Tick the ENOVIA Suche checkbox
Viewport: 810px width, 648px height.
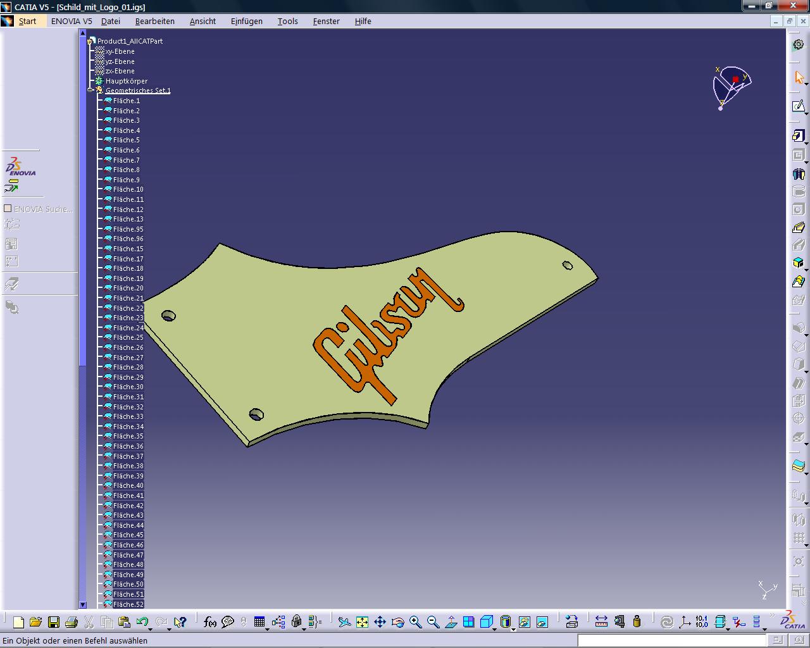[x=8, y=208]
